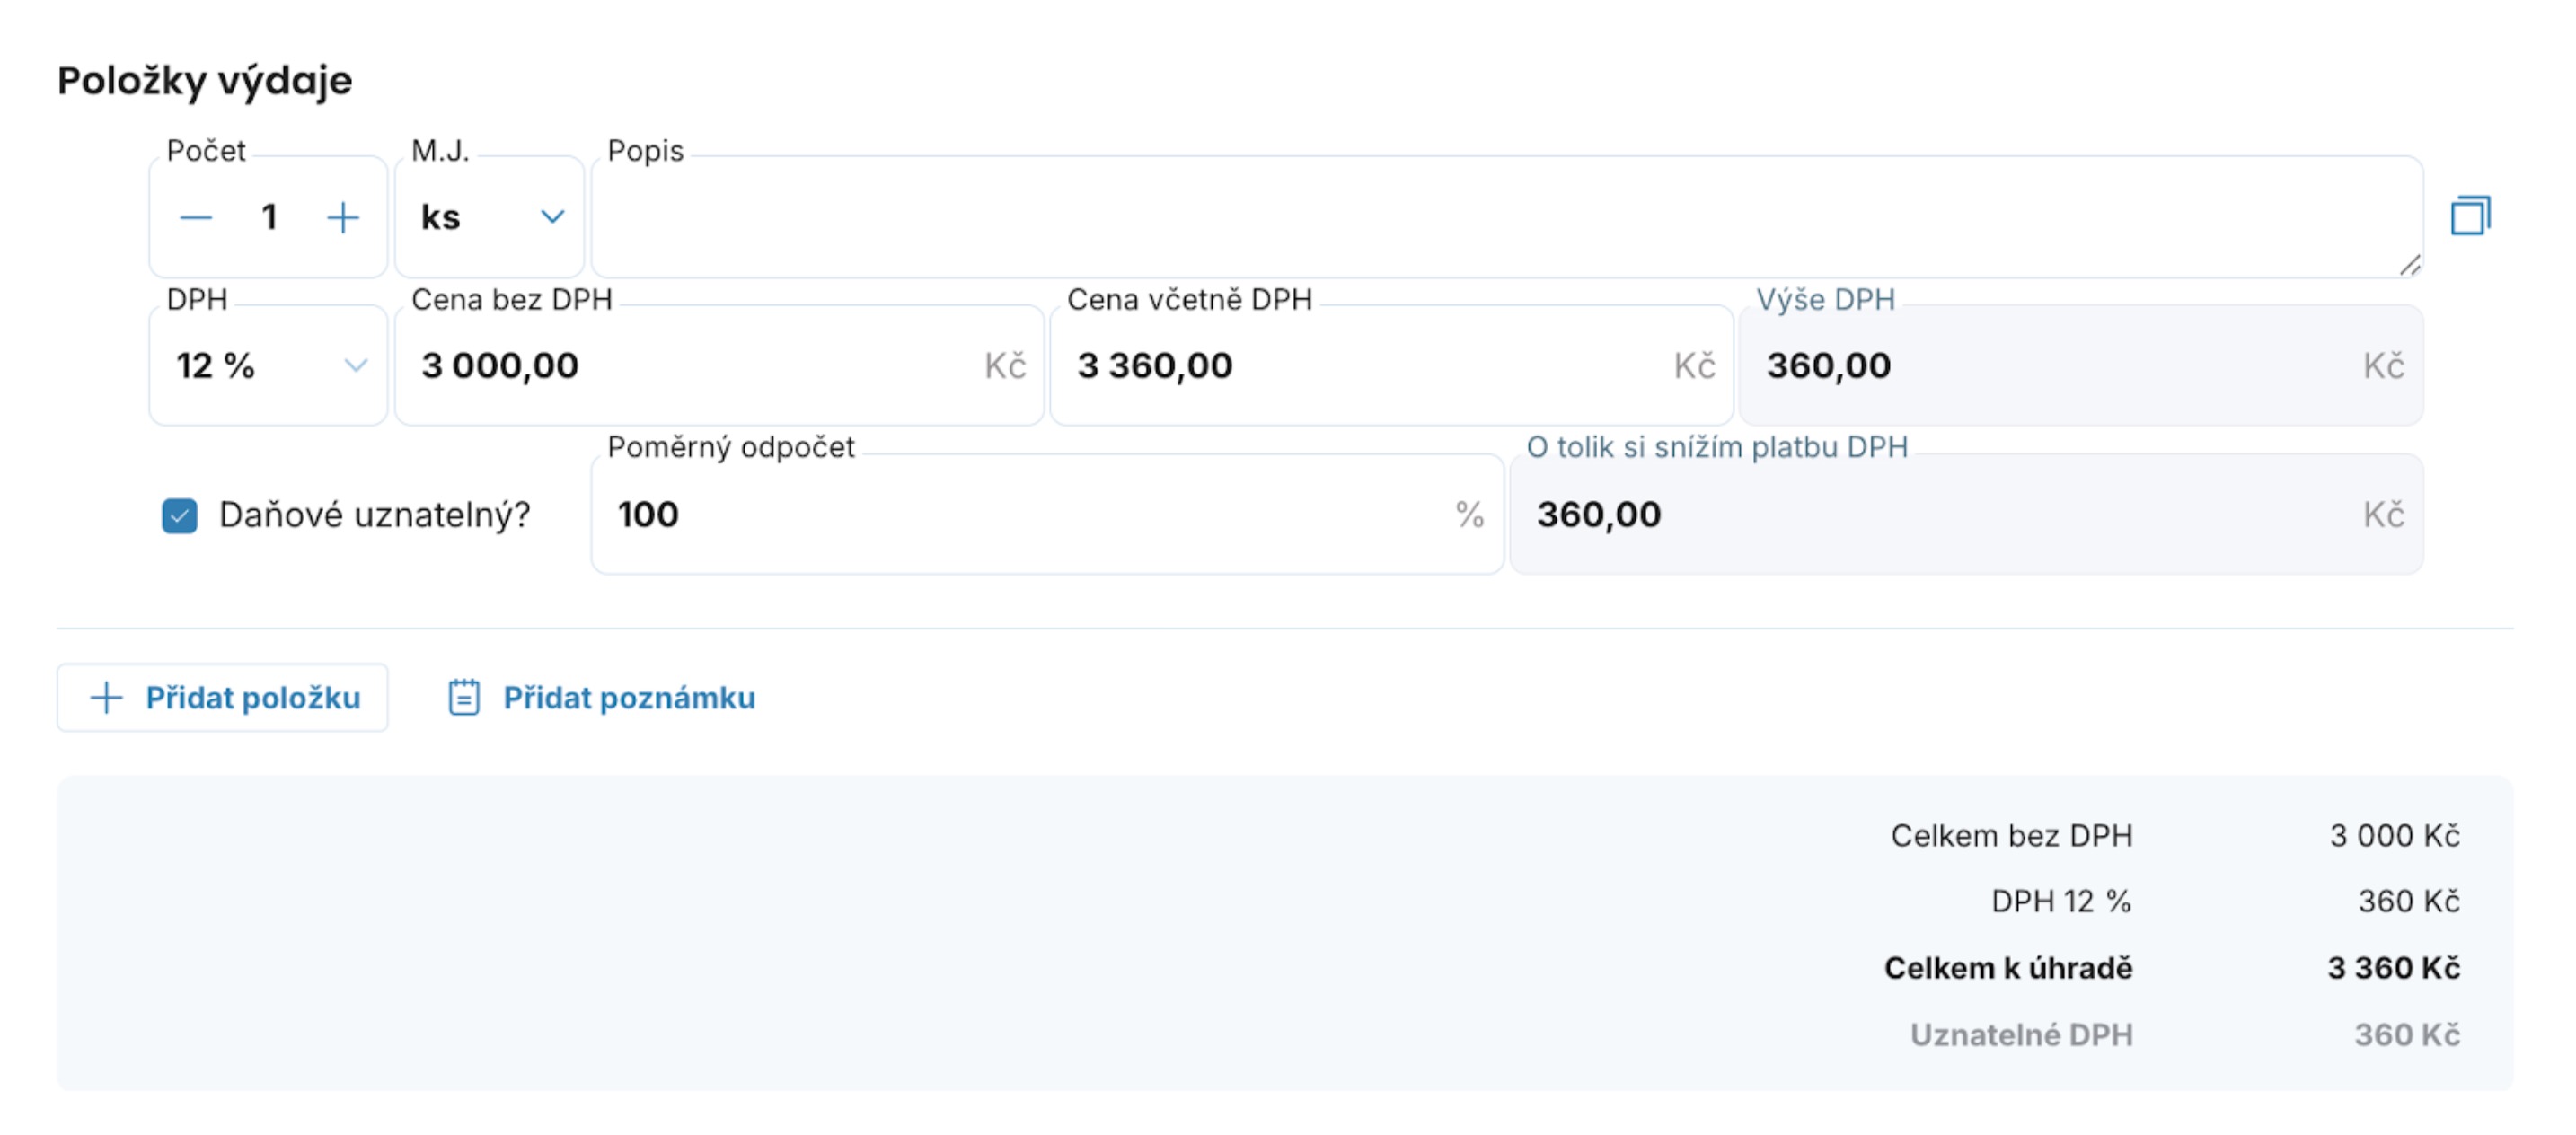Grab the Popis field resize handle
2576x1135 pixels.
(2409, 265)
